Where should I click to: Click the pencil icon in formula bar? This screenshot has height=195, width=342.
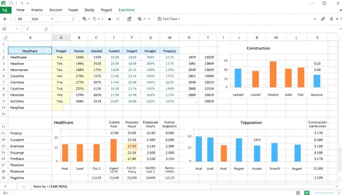pos(46,29)
